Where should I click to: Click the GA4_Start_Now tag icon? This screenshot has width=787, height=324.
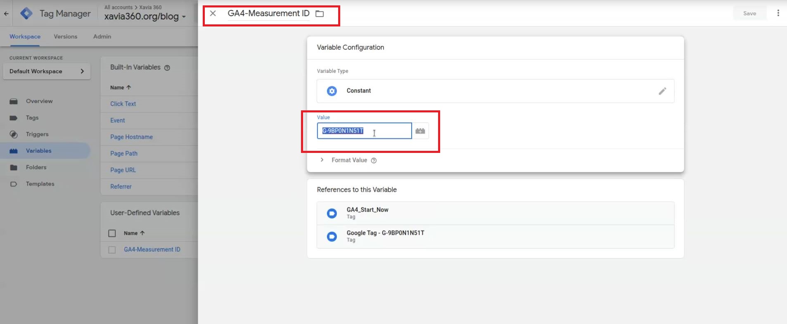[332, 213]
